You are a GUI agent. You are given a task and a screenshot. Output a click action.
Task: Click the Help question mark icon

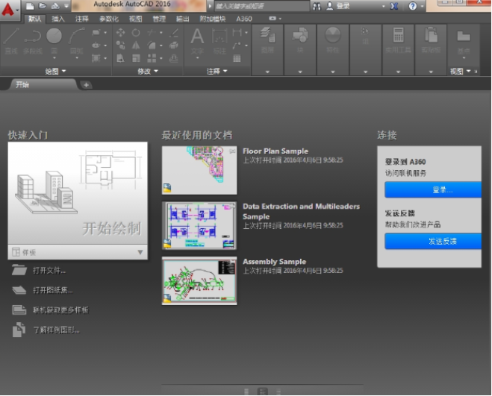tap(413, 6)
